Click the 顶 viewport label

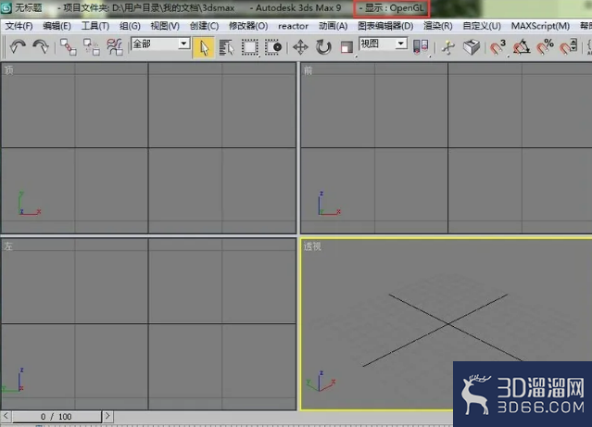point(8,70)
